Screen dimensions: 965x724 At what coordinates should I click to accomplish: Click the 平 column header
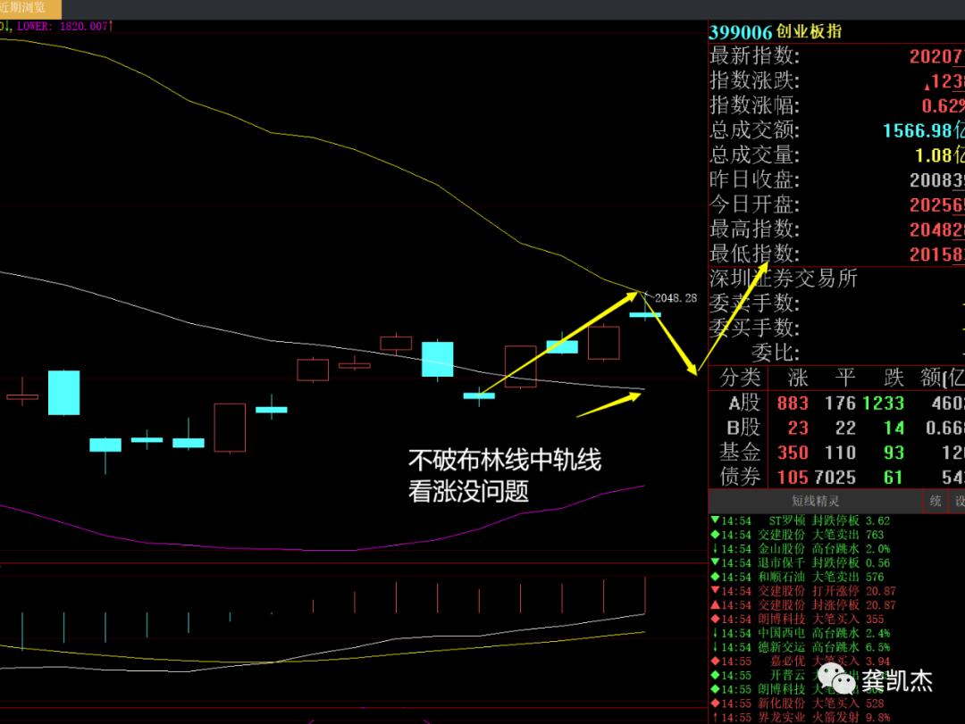pyautogui.click(x=845, y=378)
